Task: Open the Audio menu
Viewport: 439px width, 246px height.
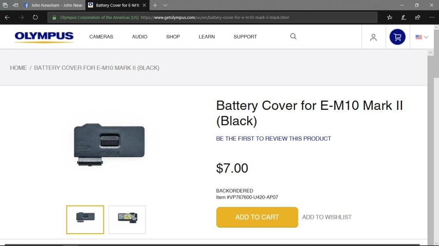Action: click(x=140, y=36)
